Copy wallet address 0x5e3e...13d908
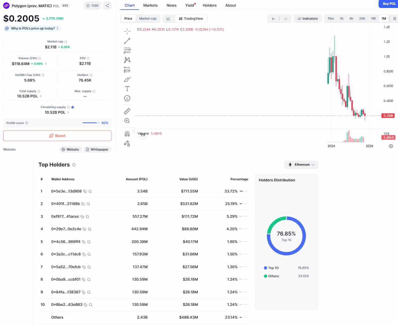398x325 pixels. pyautogui.click(x=85, y=191)
